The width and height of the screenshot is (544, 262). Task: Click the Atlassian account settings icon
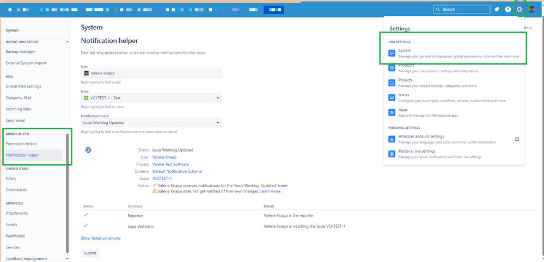392,139
